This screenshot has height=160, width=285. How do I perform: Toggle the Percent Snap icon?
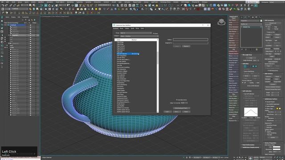(88, 5)
